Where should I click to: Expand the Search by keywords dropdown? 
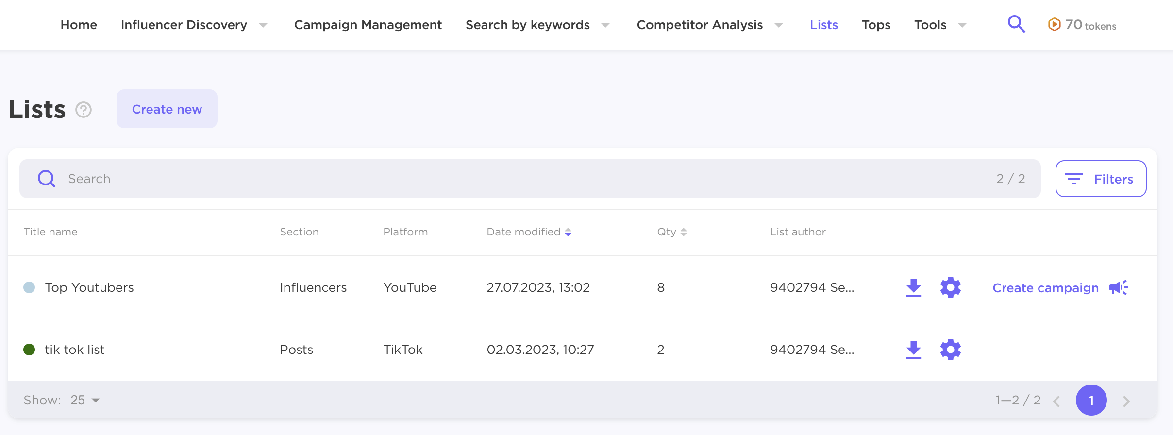(605, 25)
